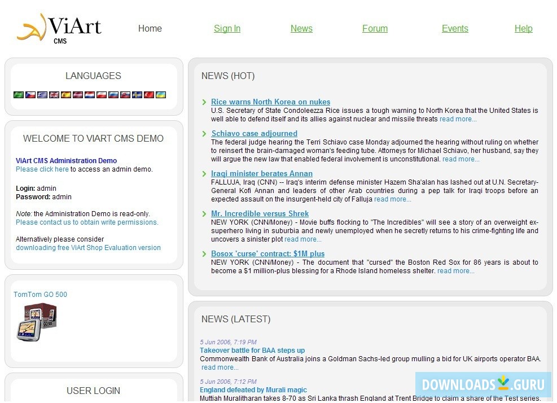Click 'read more' for the Boston Red Sox story

pyautogui.click(x=456, y=271)
